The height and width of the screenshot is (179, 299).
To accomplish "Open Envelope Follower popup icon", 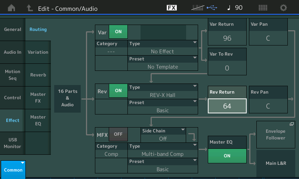I will pos(292,124).
